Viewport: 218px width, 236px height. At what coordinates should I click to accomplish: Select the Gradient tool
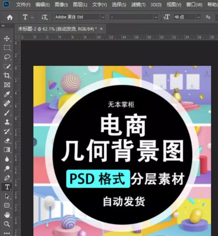7,150
